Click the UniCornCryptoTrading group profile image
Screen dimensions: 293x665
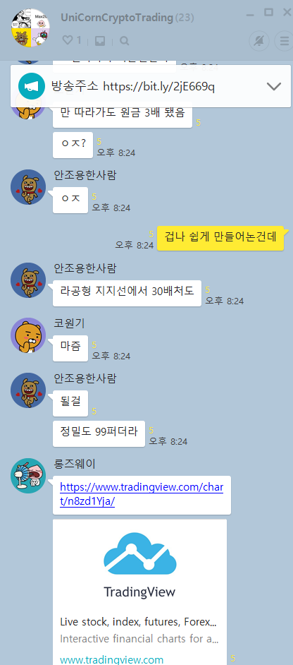point(30,27)
